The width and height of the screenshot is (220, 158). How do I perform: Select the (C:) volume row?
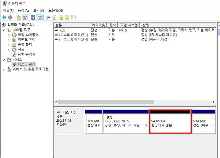(x=135, y=30)
